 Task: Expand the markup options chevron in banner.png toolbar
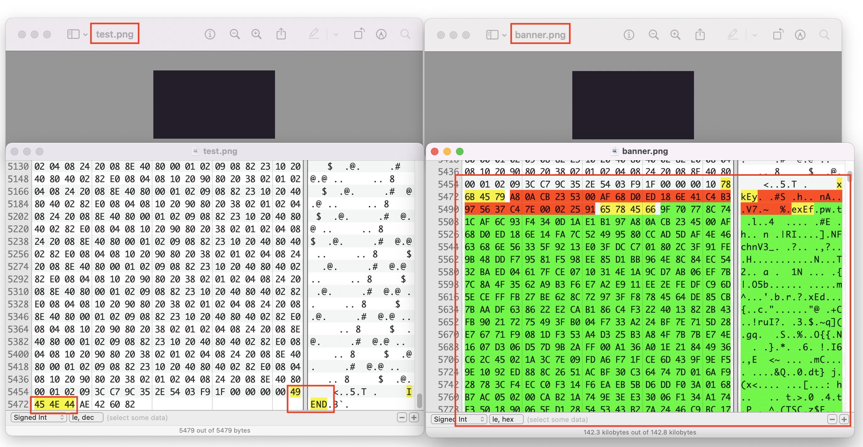pyautogui.click(x=754, y=35)
